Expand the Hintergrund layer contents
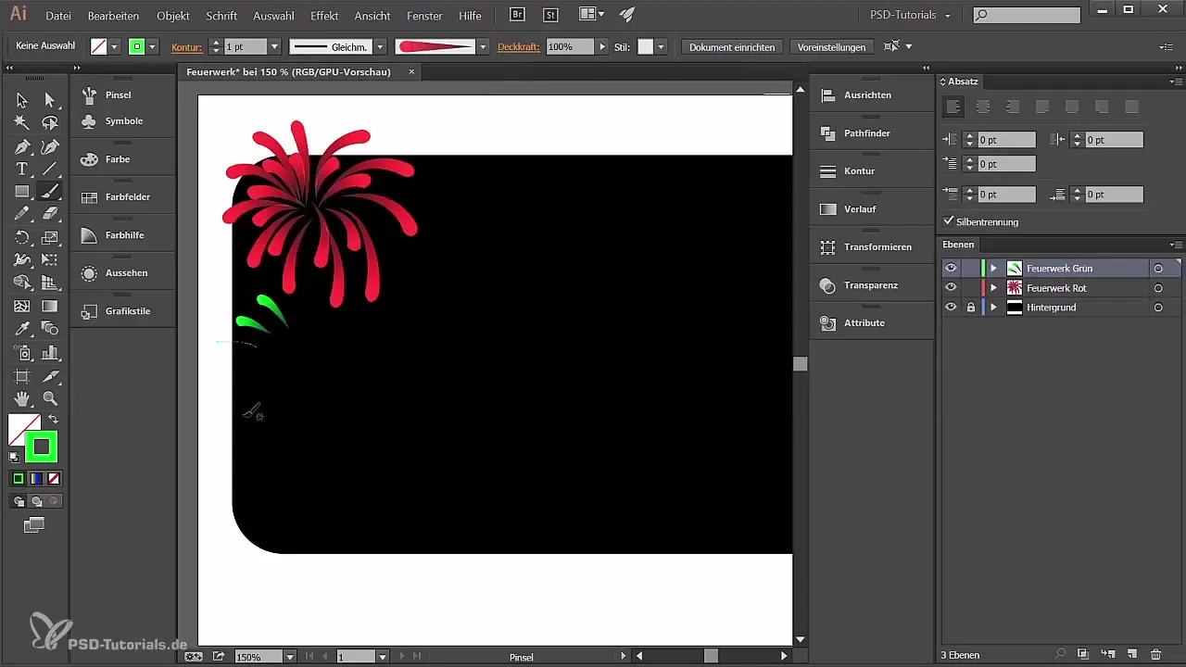 click(993, 307)
